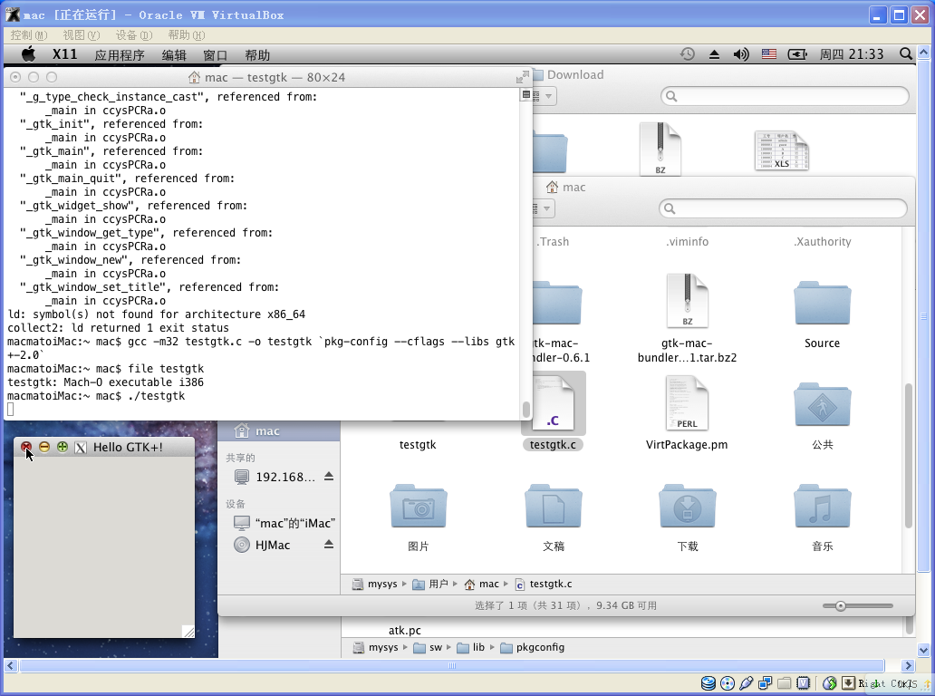
Task: Open the VirtPackage.pm Perl file
Action: click(x=687, y=404)
